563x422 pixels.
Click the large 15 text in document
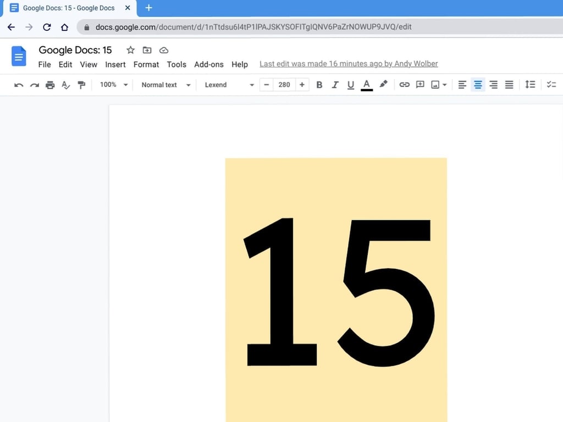pos(339,292)
